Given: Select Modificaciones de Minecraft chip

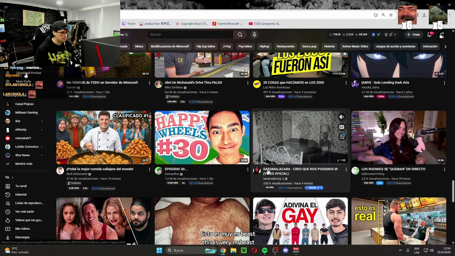Looking at the screenshot, I should point(170,46).
